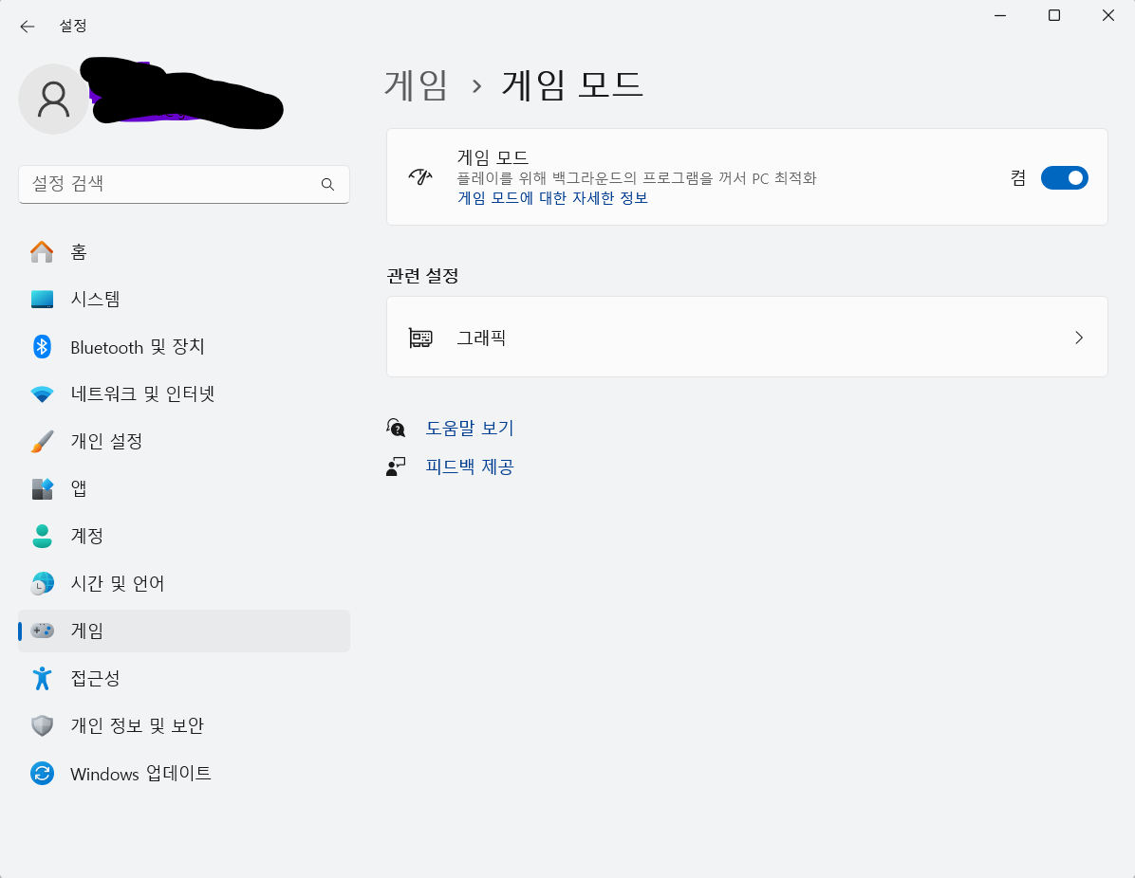The image size is (1135, 878).
Task: Click the 피드백 제공 link
Action: pyautogui.click(x=470, y=466)
